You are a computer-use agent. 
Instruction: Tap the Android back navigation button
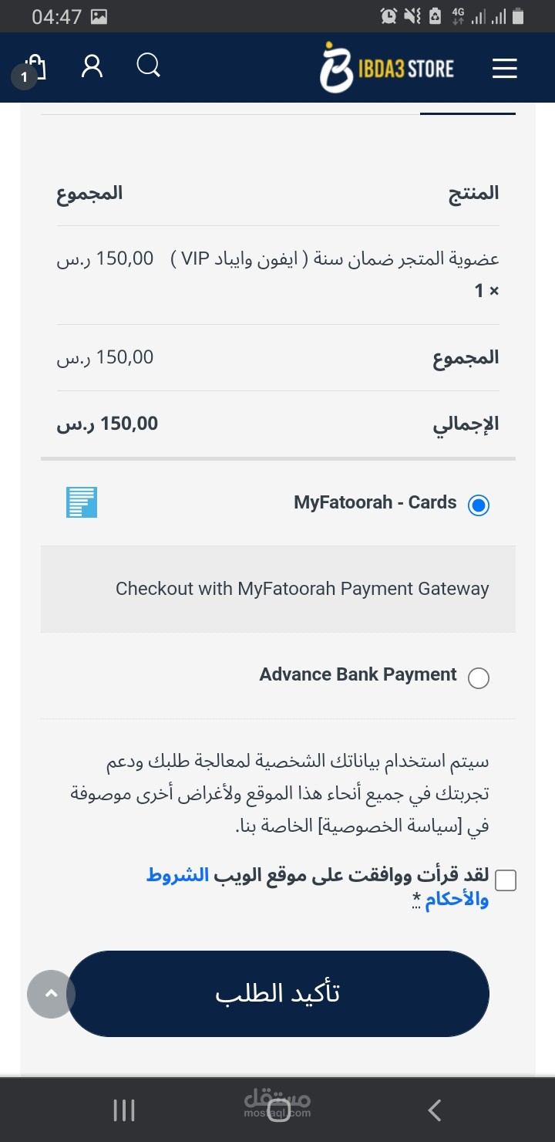(x=434, y=1110)
